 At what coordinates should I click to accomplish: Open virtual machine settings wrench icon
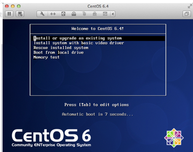click(42, 14)
